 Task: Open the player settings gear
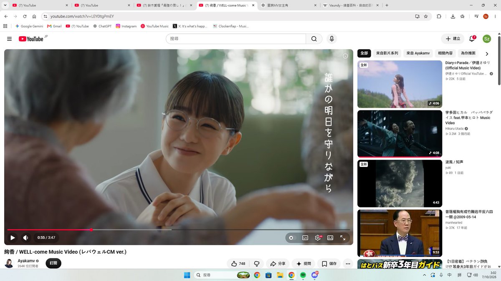click(318, 238)
